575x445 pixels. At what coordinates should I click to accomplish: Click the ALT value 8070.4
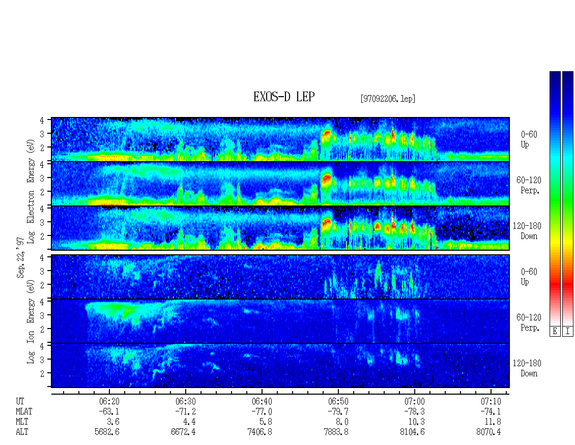point(488,432)
